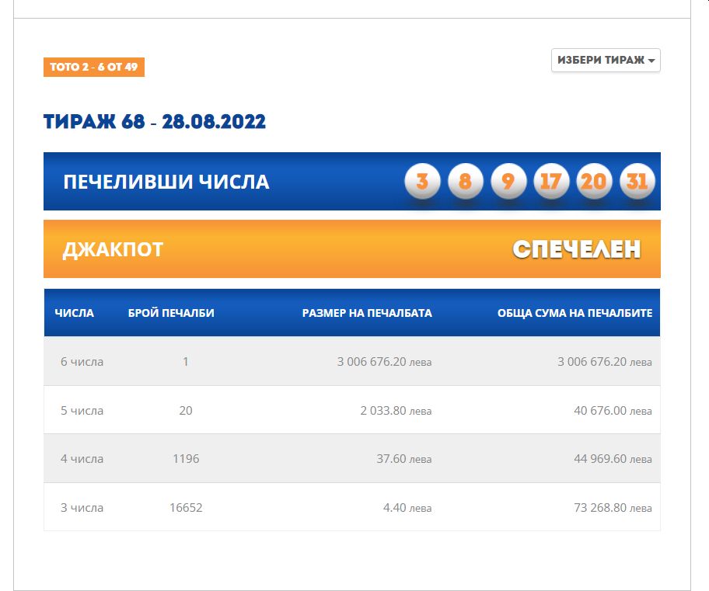Click the ЧИСЛА column header
The width and height of the screenshot is (709, 591).
[x=74, y=313]
